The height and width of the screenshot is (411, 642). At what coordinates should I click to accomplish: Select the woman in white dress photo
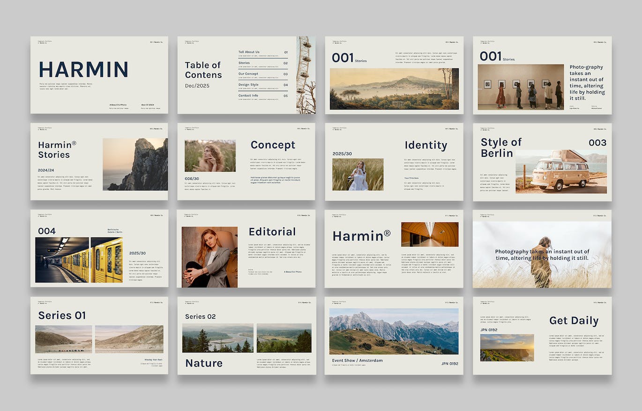tap(358, 175)
